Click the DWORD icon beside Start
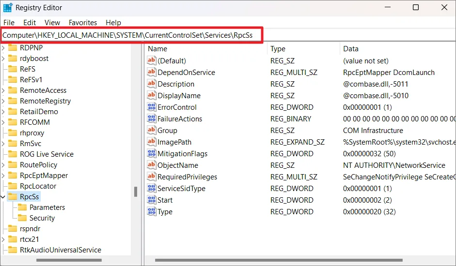 [x=152, y=200]
